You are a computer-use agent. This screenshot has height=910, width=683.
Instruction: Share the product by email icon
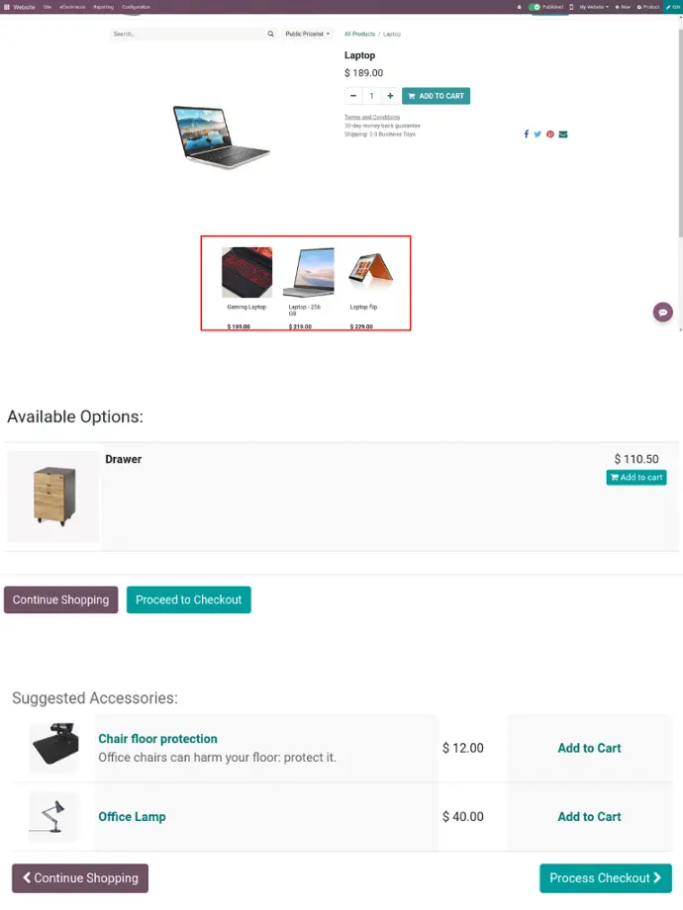click(x=563, y=135)
